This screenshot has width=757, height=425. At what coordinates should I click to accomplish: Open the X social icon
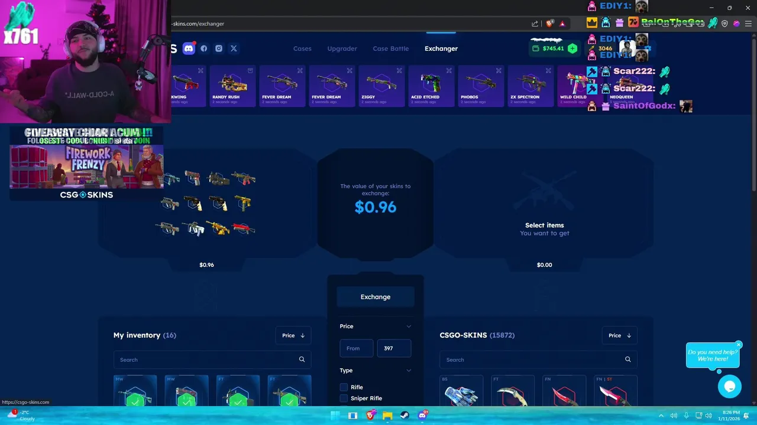[x=234, y=48]
